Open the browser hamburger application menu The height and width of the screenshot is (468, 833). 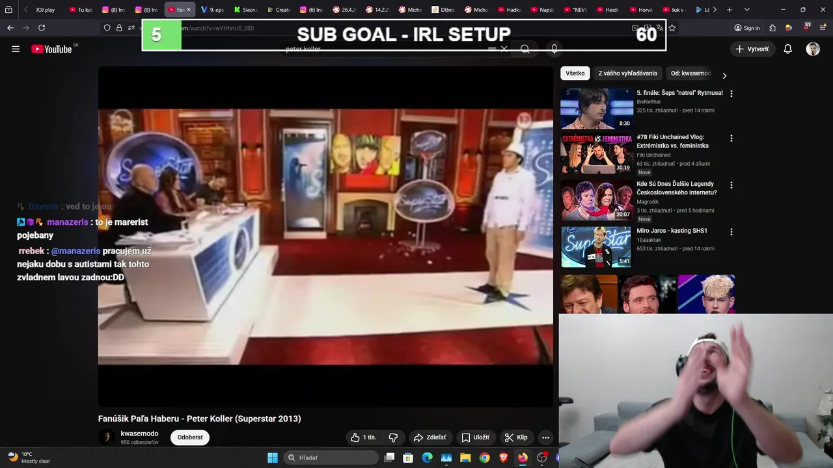coord(823,28)
